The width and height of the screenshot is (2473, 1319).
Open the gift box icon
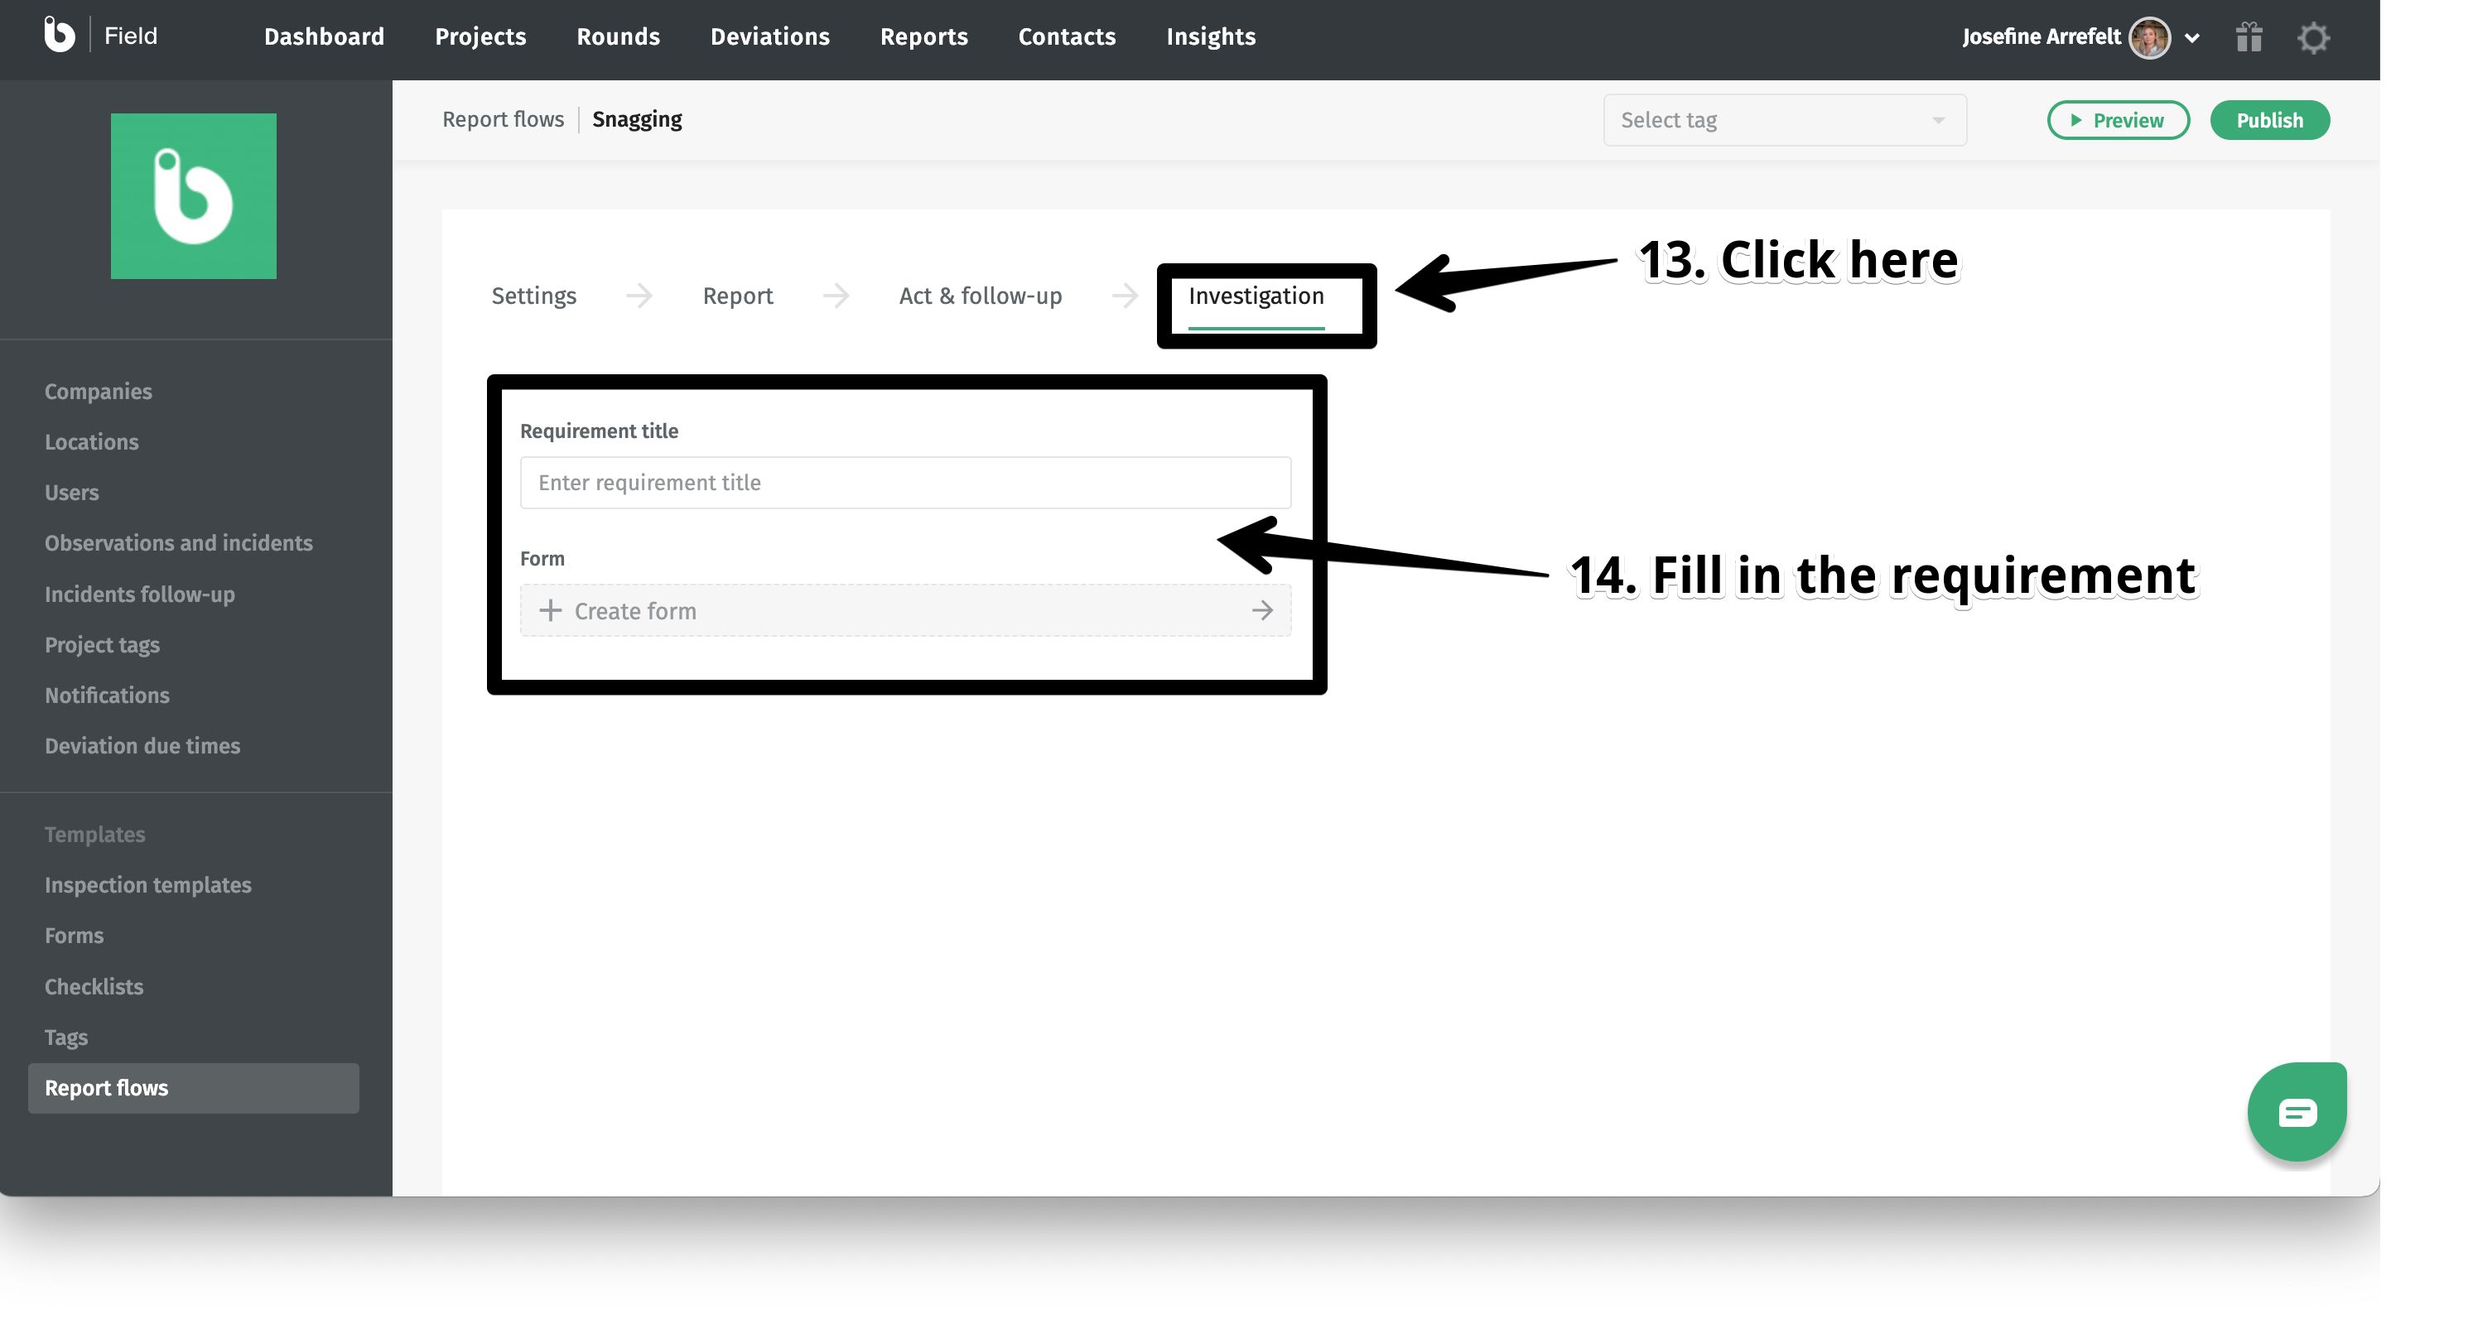pos(2249,37)
